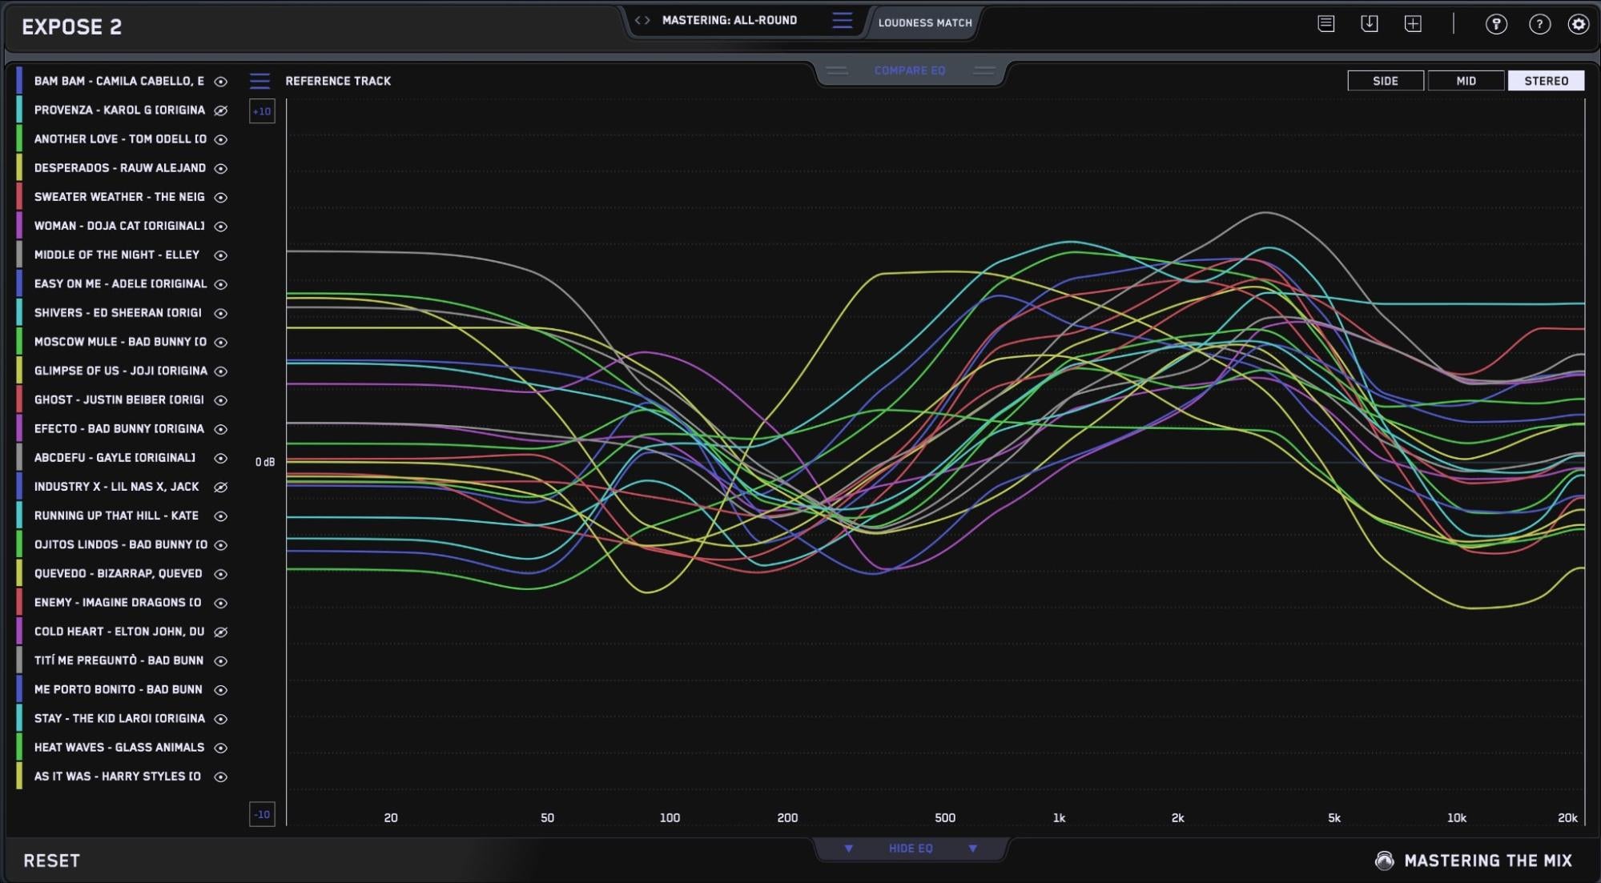Hide the As It Was track curve
The width and height of the screenshot is (1601, 883).
tap(221, 777)
